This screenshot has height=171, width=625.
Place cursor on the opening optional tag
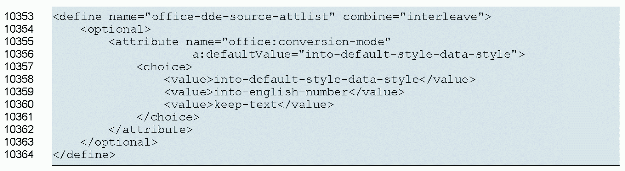click(116, 29)
